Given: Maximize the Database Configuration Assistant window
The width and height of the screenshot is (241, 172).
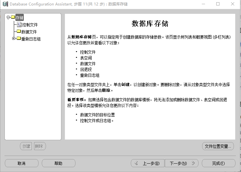Looking at the screenshot, I should pyautogui.click(x=218, y=4).
